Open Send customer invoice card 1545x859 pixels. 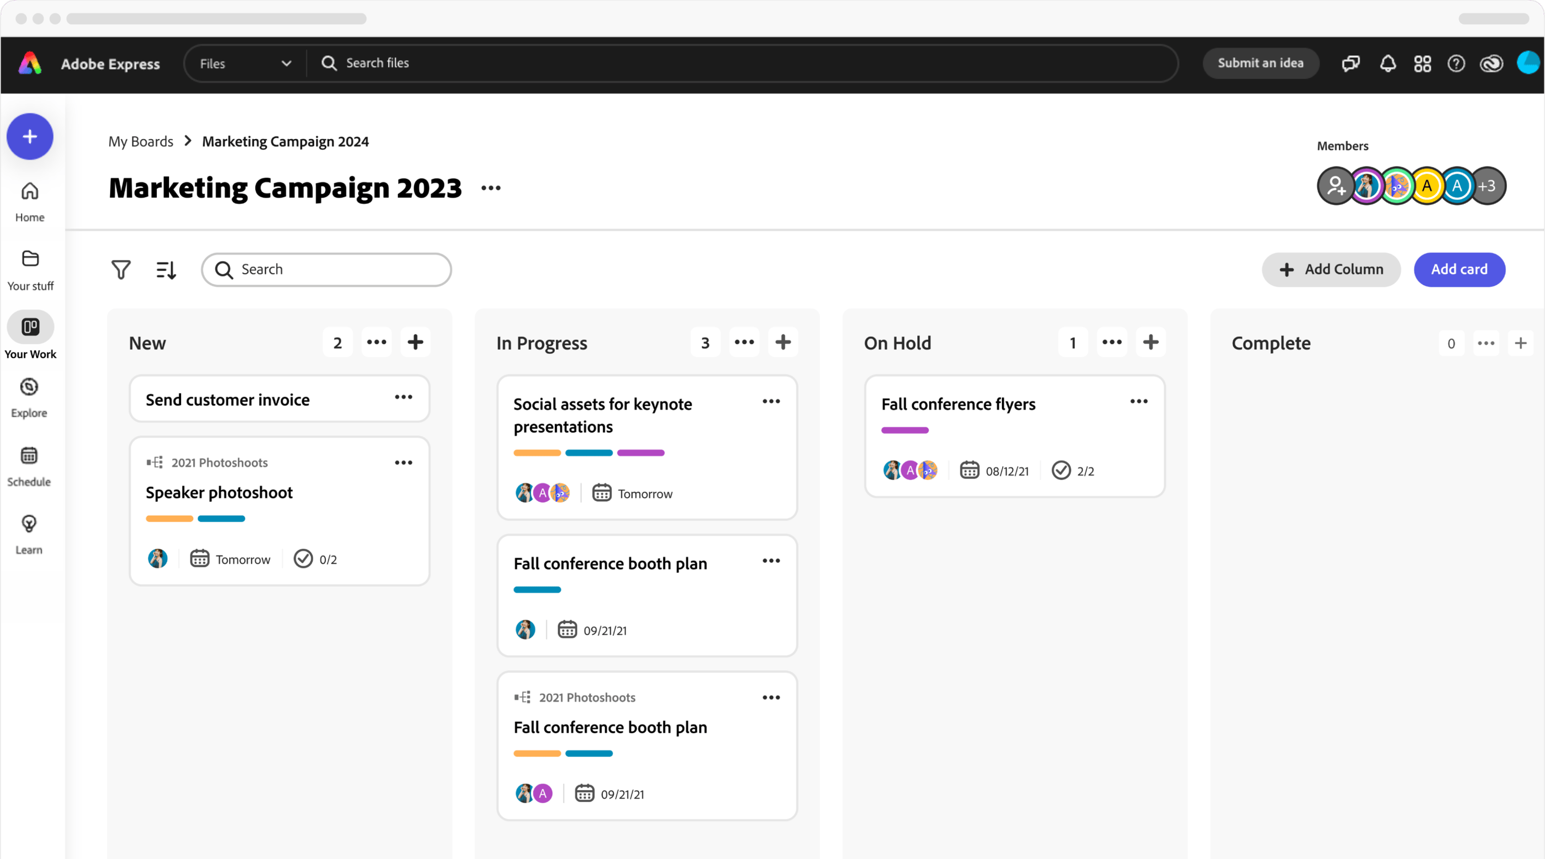[x=280, y=399]
